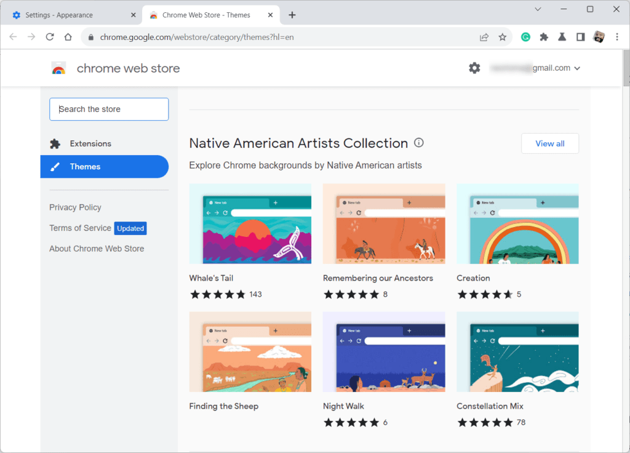Open the Chrome three-dot menu
This screenshot has height=453, width=630.
[x=617, y=37]
